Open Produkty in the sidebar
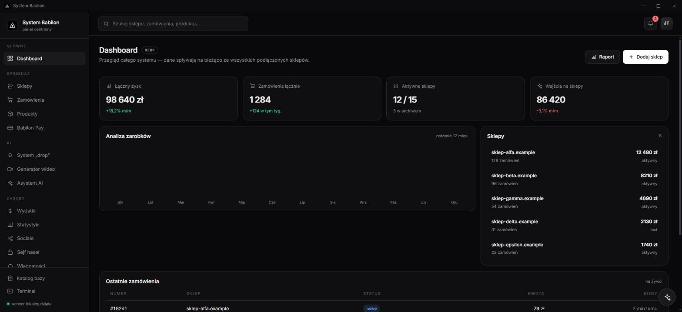 pyautogui.click(x=44, y=114)
